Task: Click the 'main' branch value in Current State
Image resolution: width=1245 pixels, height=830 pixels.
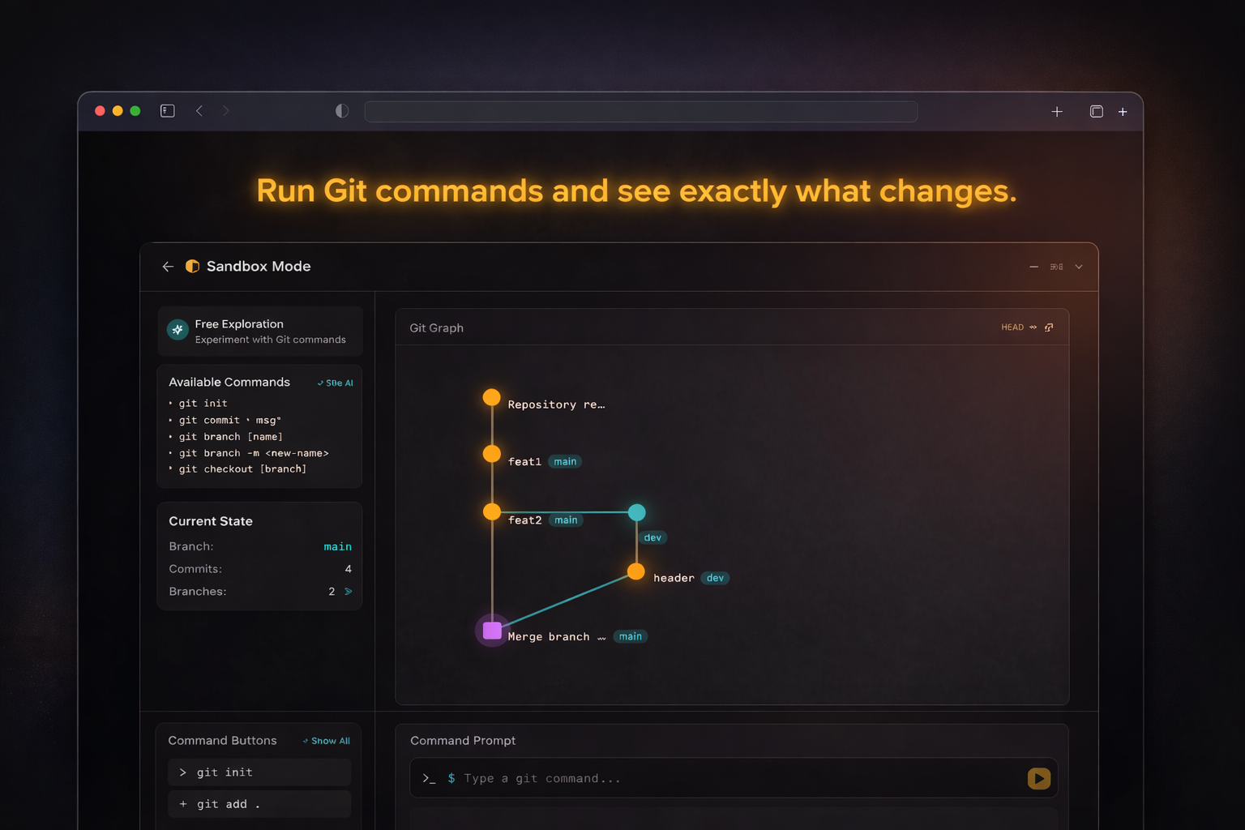Action: pos(338,547)
